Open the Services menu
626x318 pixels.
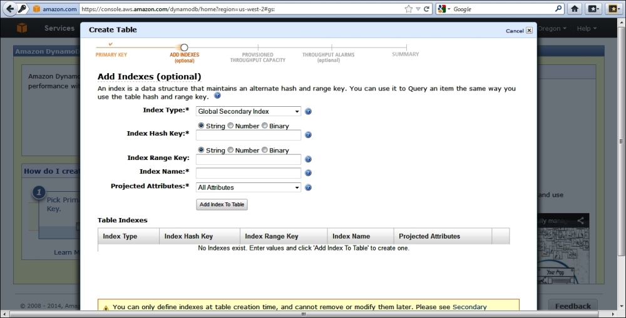[59, 28]
